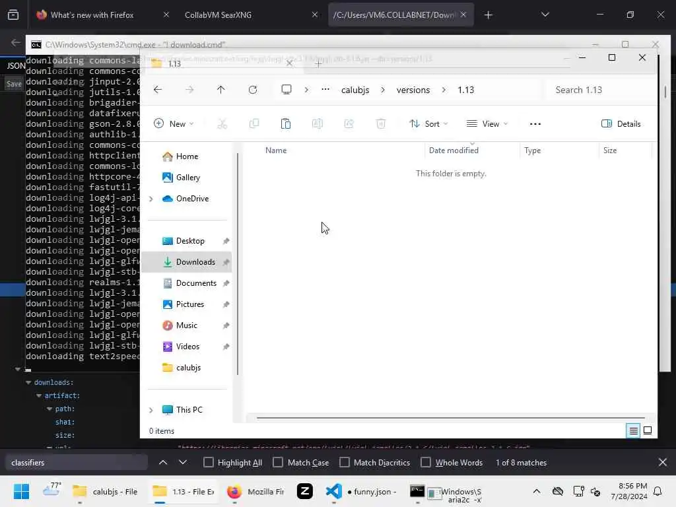Image resolution: width=676 pixels, height=507 pixels.
Task: Open the Zed app in taskbar
Action: point(305,491)
